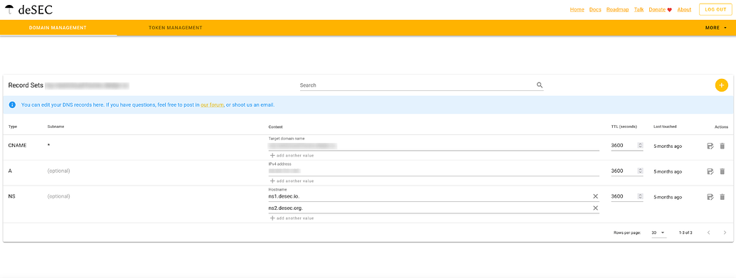Click the blue info icon in banner
This screenshot has width=736, height=278.
pyautogui.click(x=12, y=105)
